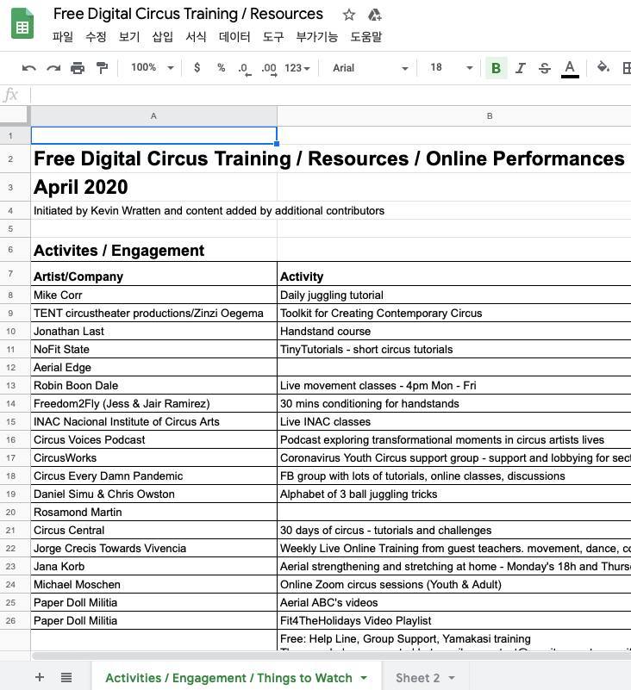631x690 pixels.
Task: Open the 서식 menu
Action: [x=196, y=36]
